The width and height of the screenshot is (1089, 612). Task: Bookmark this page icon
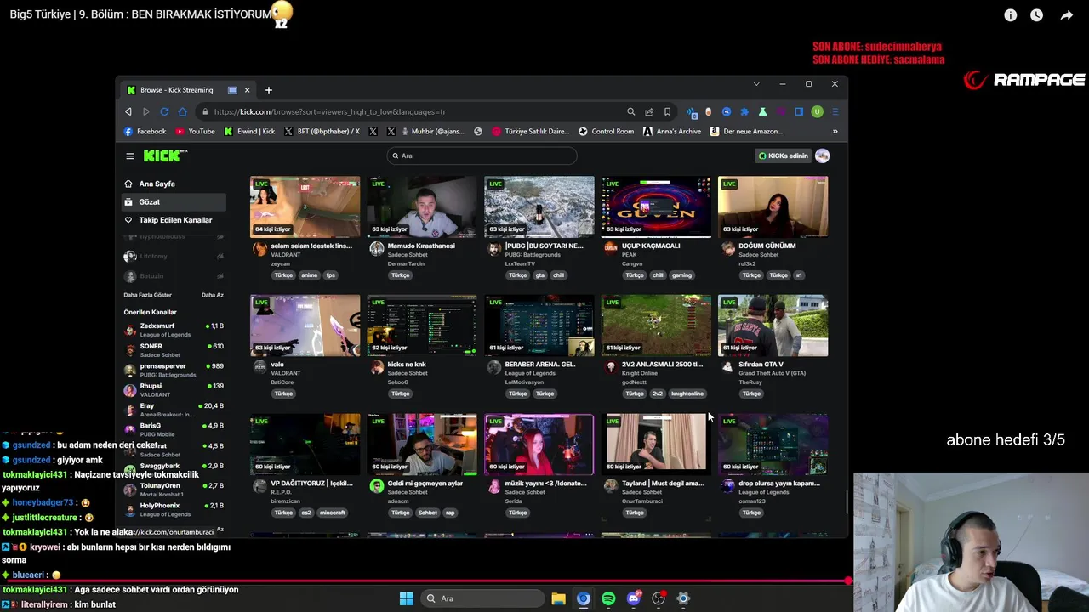667,111
